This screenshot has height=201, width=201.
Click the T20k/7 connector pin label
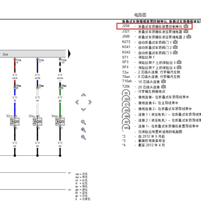[x=41, y=61]
